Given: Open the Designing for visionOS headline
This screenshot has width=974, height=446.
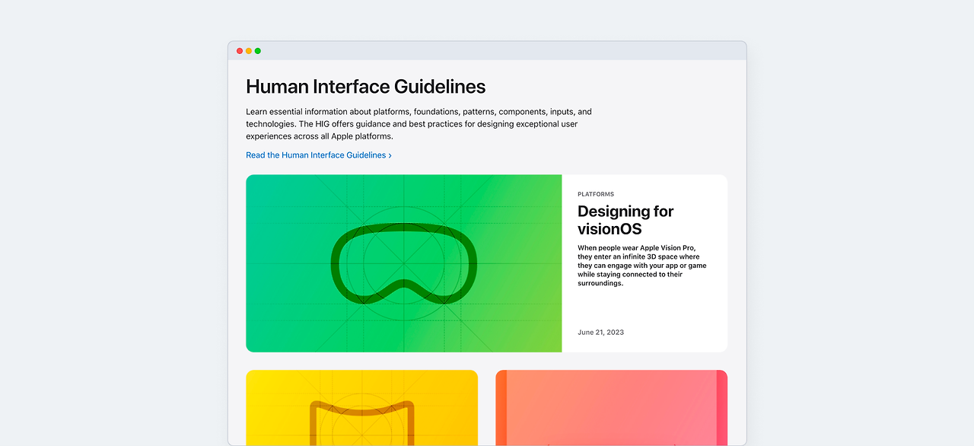Looking at the screenshot, I should click(x=625, y=220).
